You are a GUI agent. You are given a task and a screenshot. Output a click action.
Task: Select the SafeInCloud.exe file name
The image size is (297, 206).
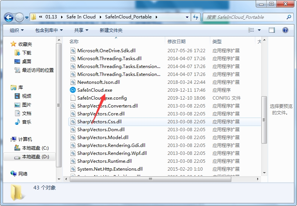tap(95, 90)
